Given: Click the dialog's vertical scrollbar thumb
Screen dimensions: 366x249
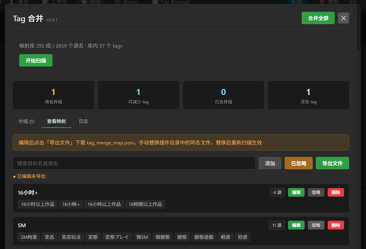Looking at the screenshot, I should [x=359, y=27].
